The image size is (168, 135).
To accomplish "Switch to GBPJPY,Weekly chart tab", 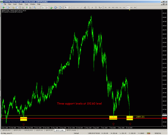I will (x=71, y=130).
